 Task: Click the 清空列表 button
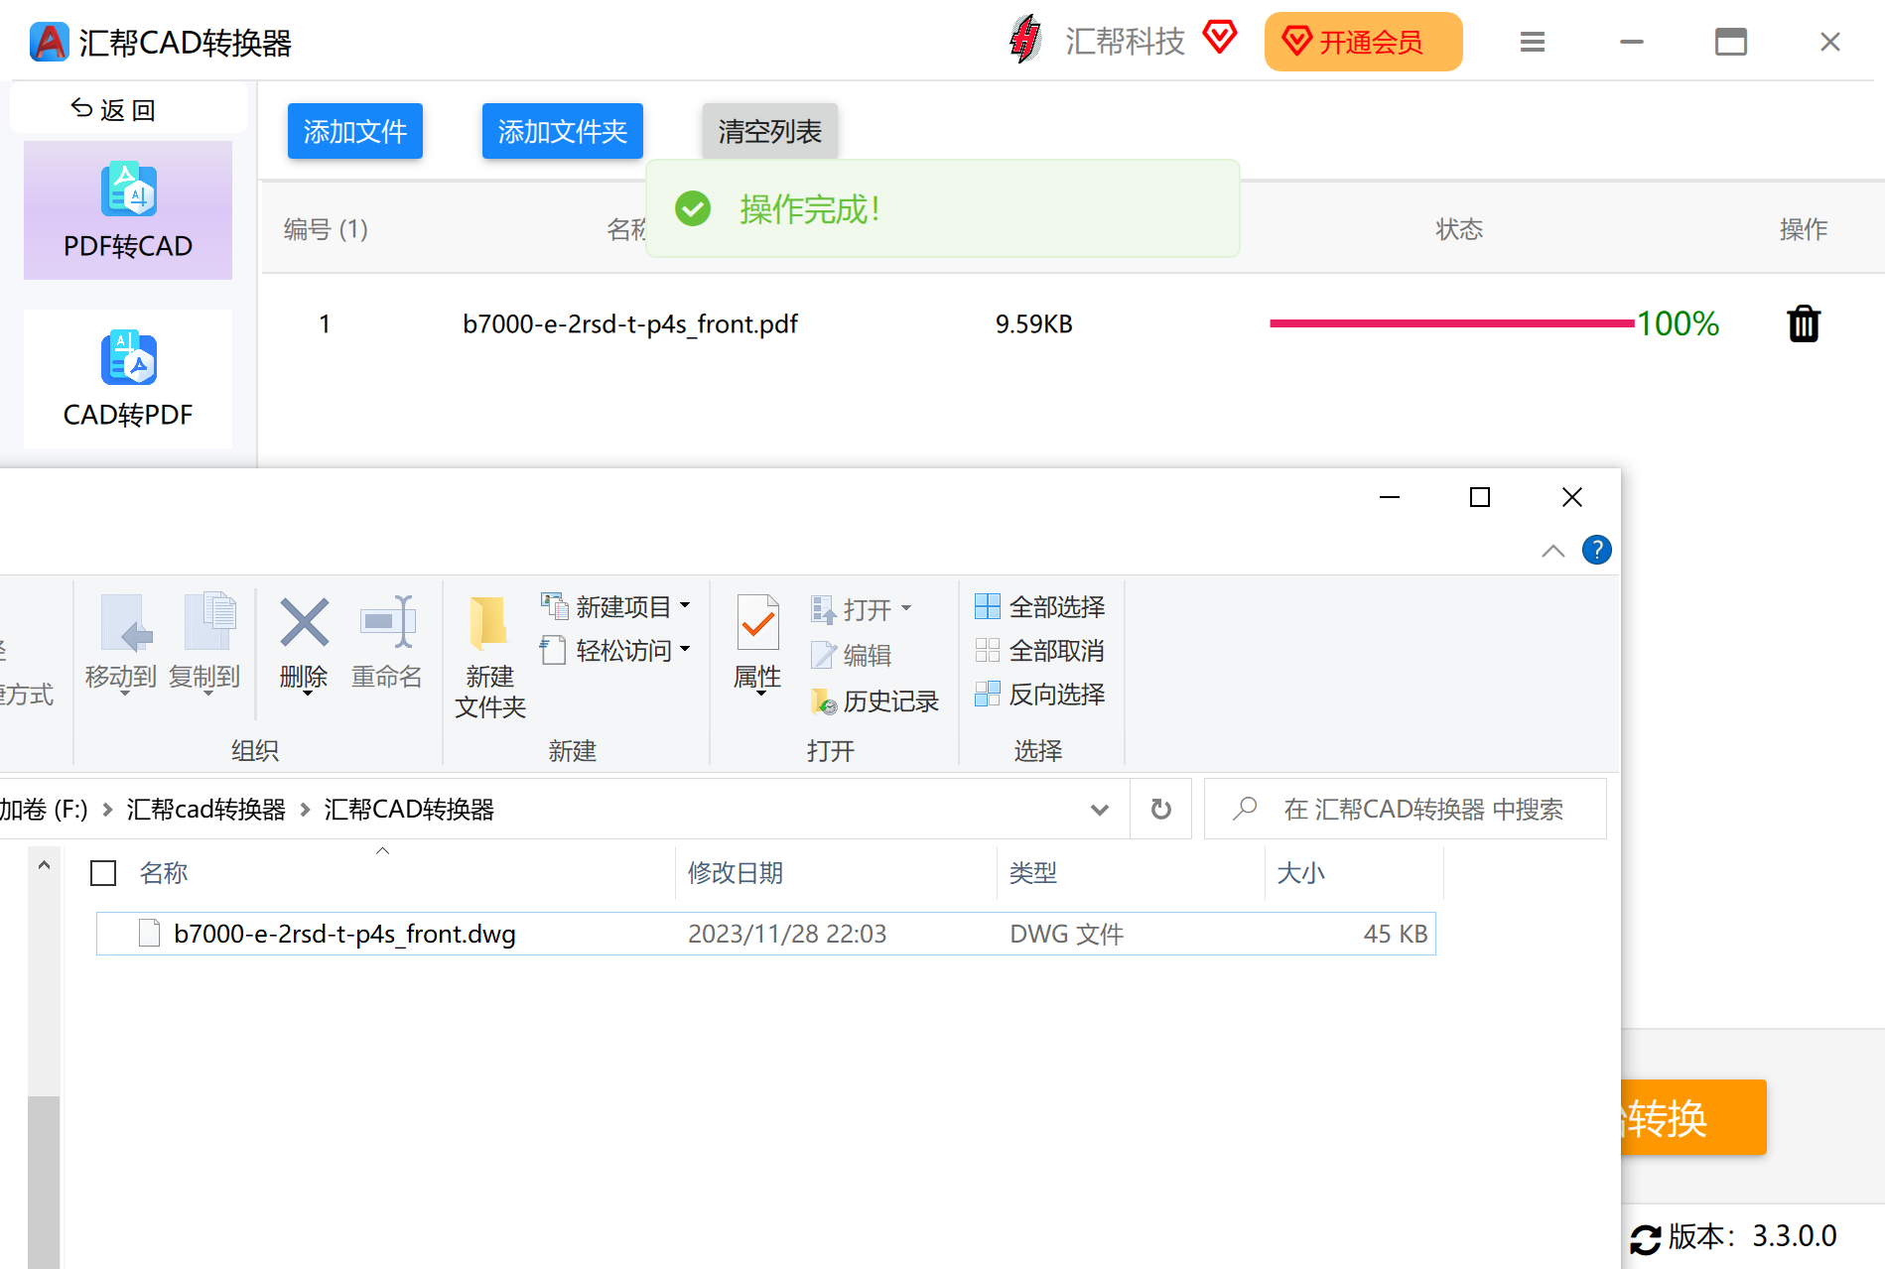pyautogui.click(x=770, y=131)
